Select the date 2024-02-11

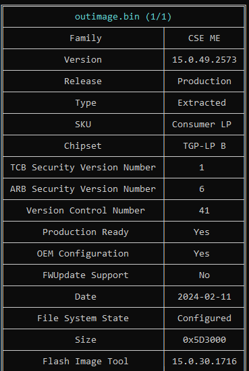[x=204, y=296]
